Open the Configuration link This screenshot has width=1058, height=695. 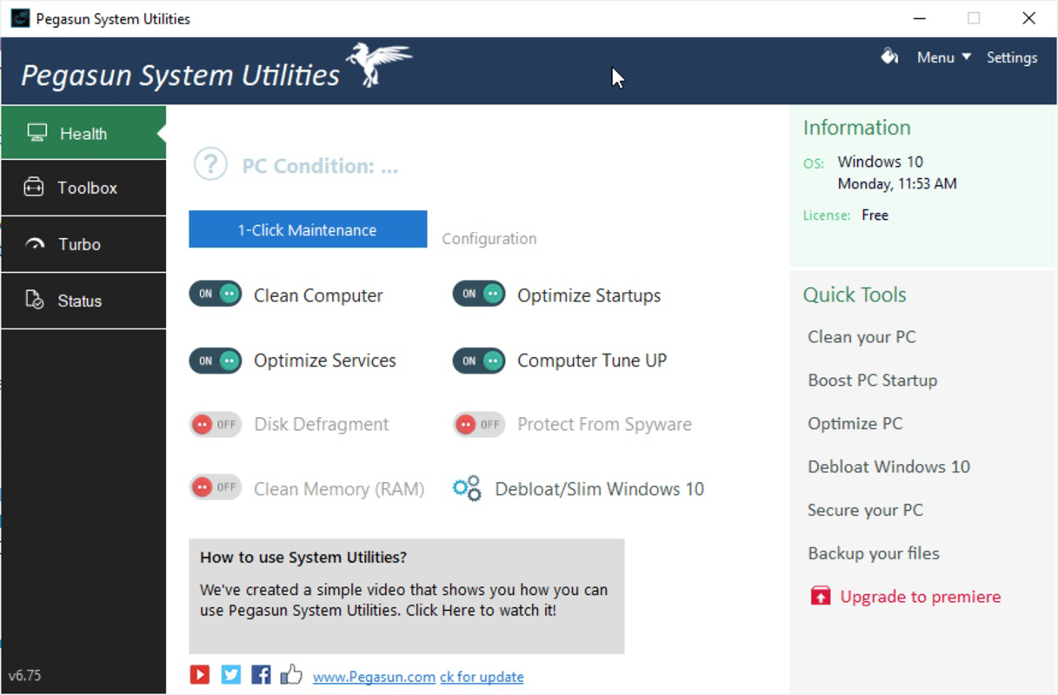coord(489,239)
